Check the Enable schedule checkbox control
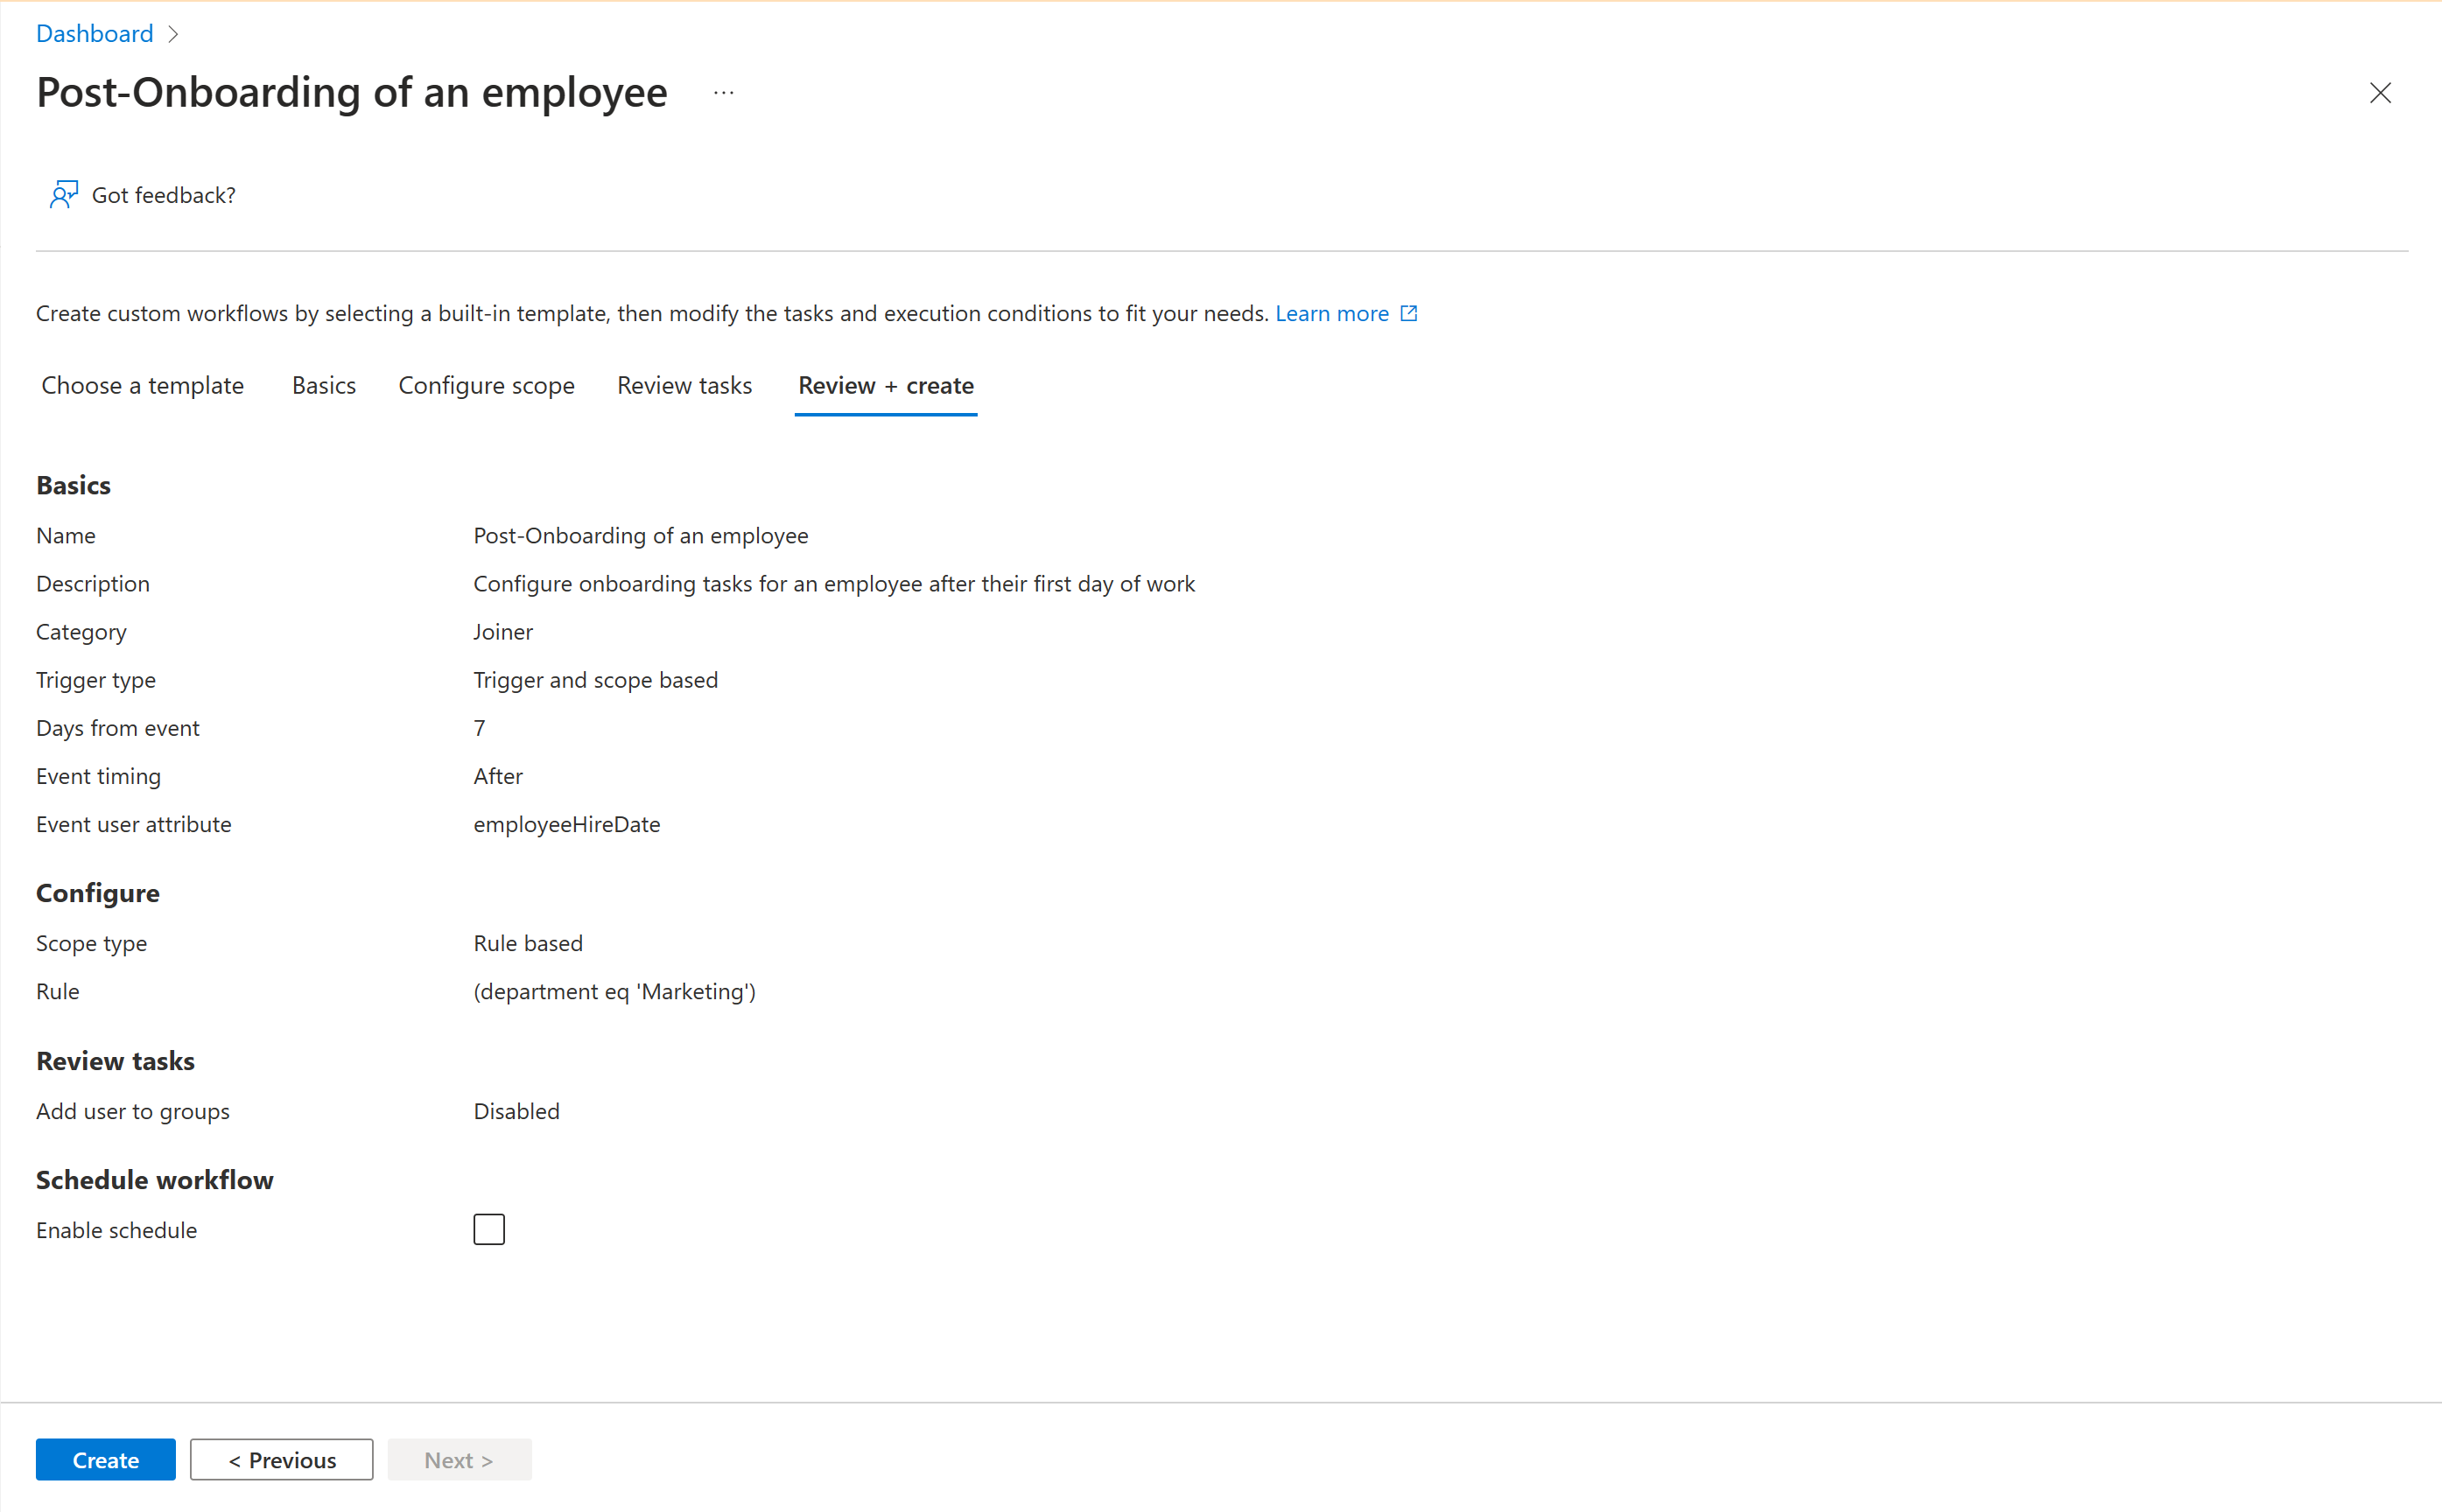The image size is (2442, 1512). point(488,1229)
